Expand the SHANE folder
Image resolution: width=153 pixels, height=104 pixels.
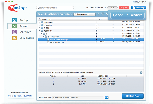39,28
